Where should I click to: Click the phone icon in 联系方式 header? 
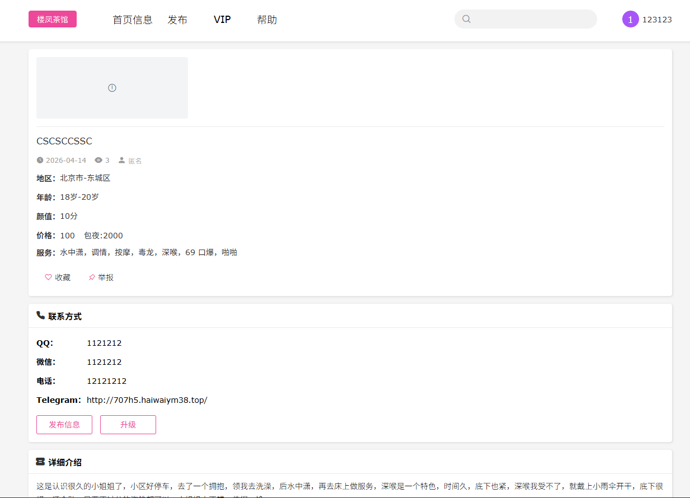pyautogui.click(x=40, y=316)
